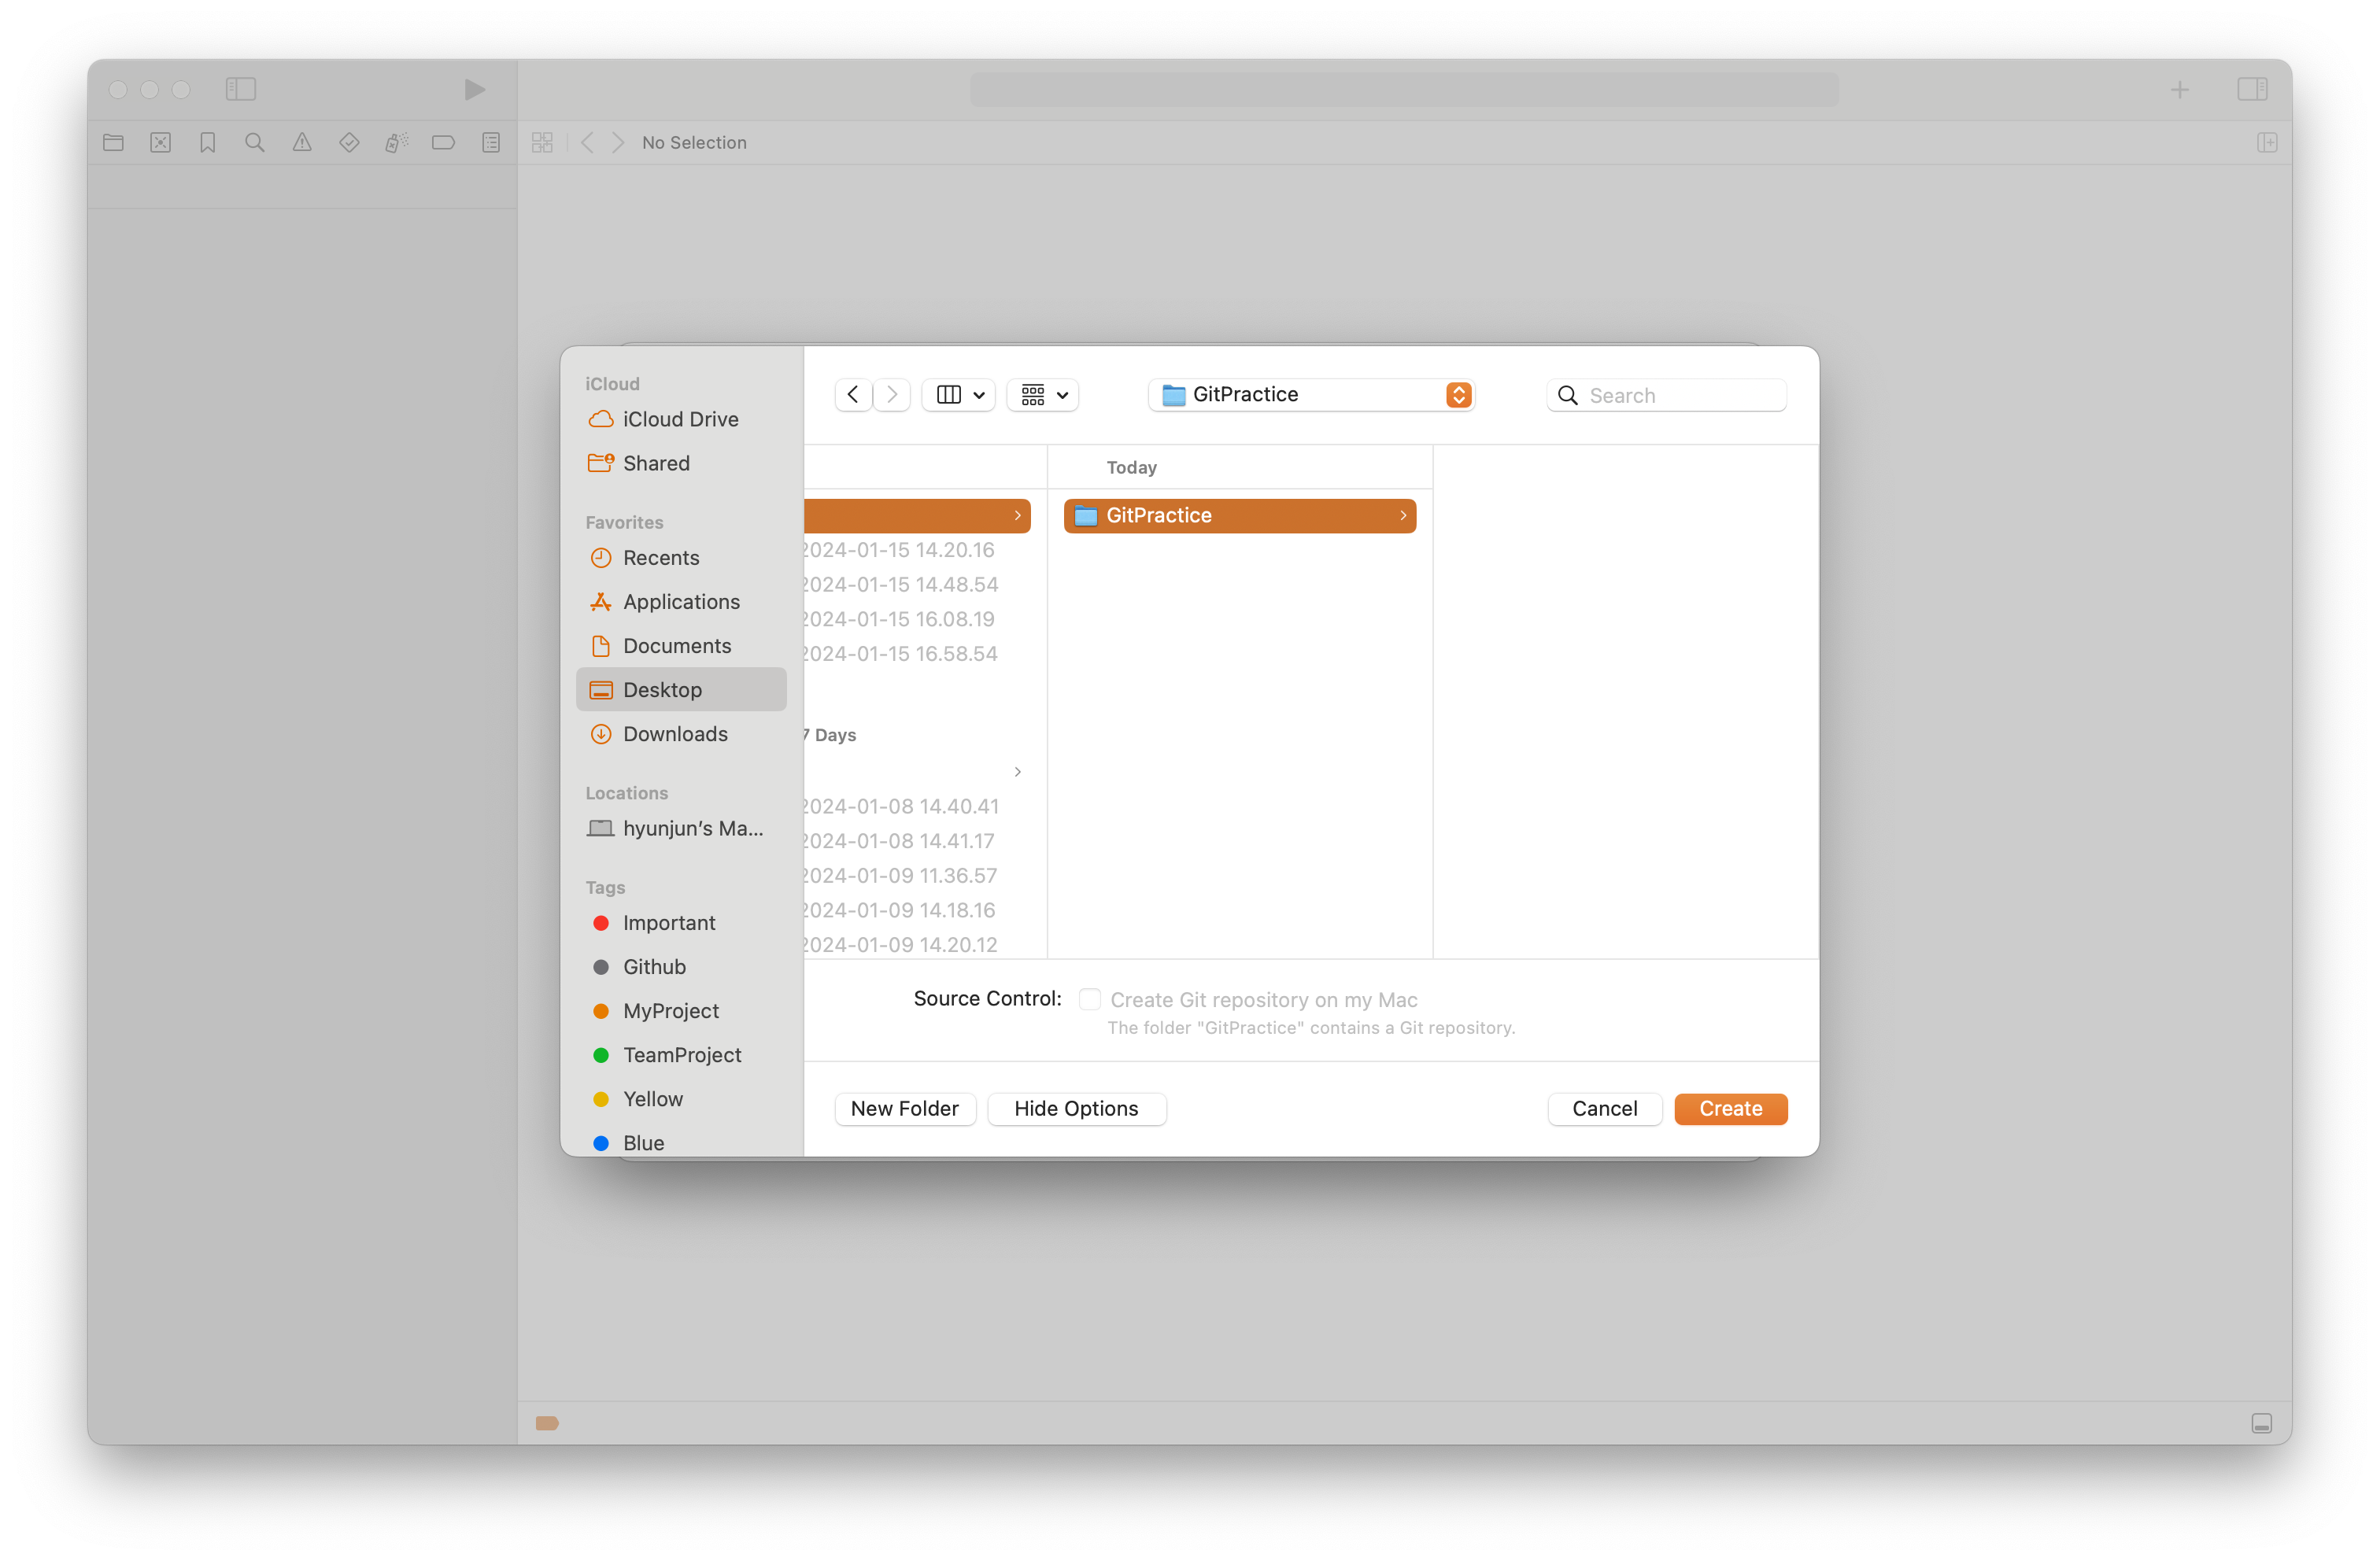Click the New Folder button
Screen dimensions: 2380x1561
click(x=904, y=1109)
